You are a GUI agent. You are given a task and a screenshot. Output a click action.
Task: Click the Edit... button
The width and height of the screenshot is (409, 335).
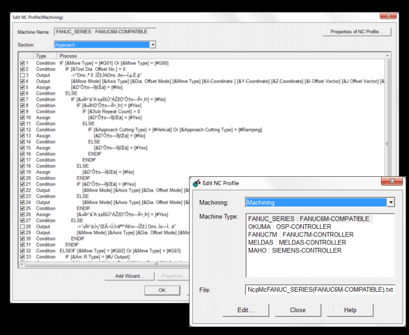click(245, 310)
